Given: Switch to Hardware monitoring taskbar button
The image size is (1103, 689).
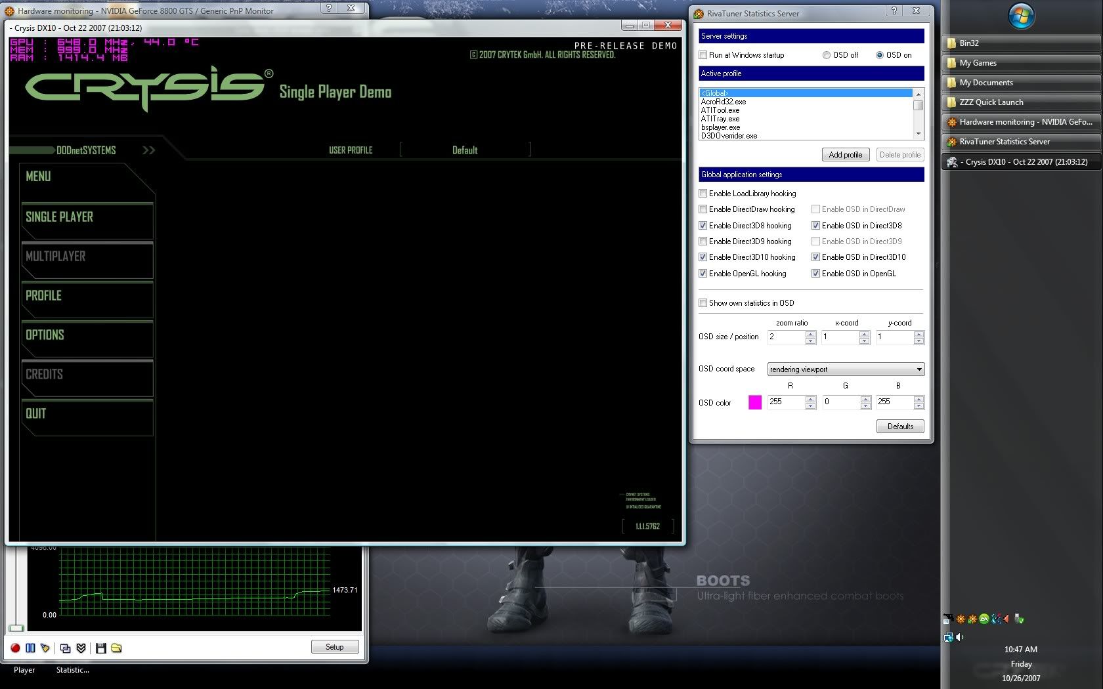Looking at the screenshot, I should point(1021,122).
